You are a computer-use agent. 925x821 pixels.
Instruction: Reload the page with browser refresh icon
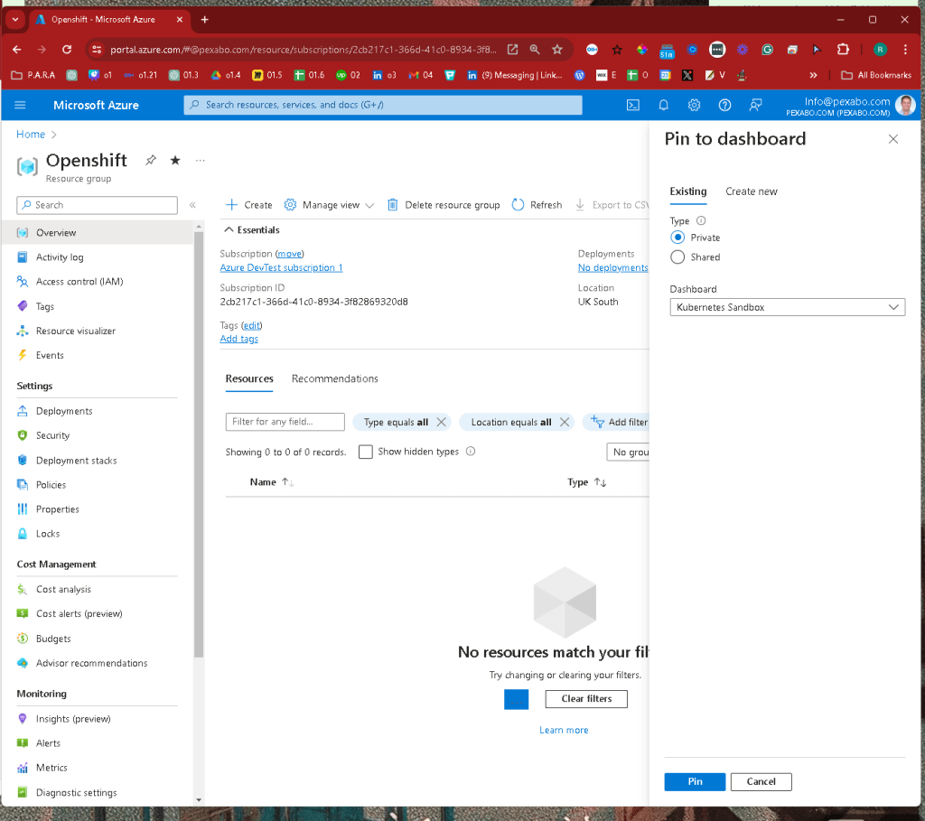(67, 50)
